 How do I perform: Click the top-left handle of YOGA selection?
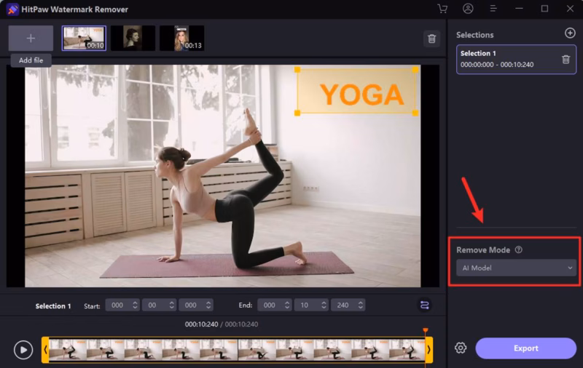click(297, 69)
